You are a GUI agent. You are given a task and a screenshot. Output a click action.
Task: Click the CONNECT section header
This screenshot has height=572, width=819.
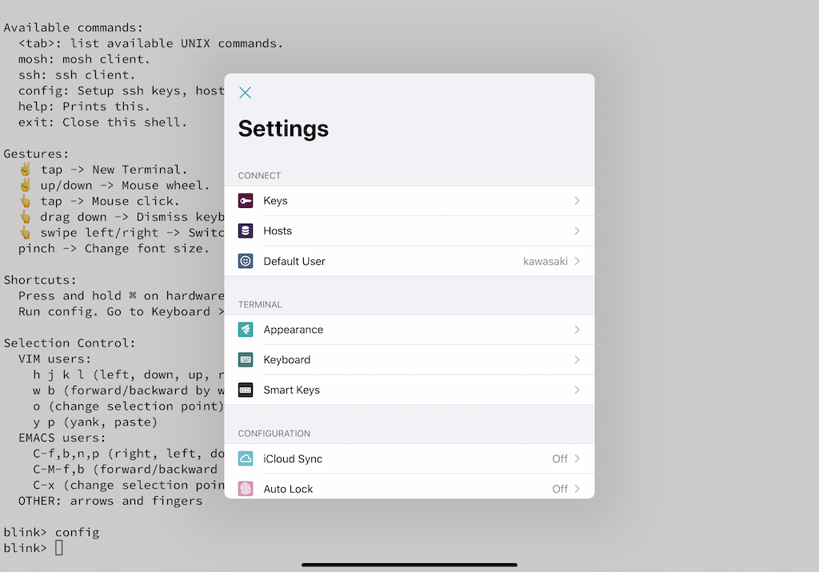click(260, 175)
